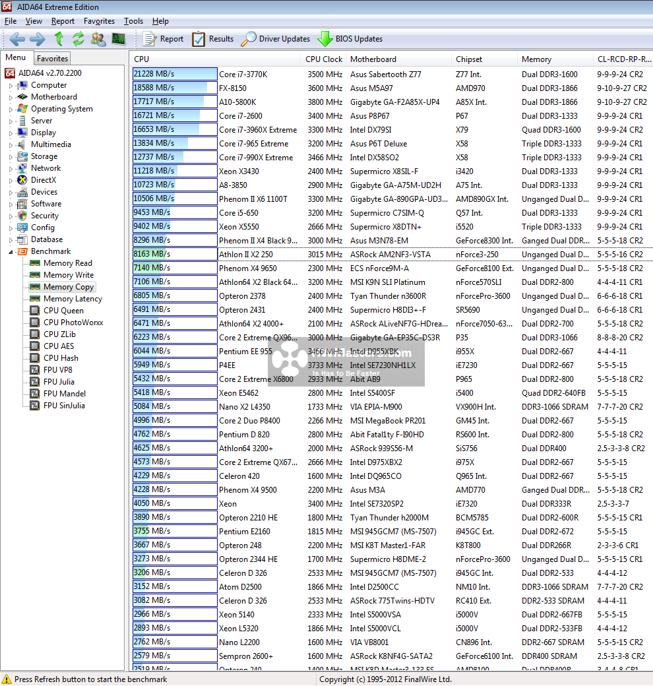653x686 pixels.
Task: Select the Database icon in tree
Action: (x=22, y=239)
